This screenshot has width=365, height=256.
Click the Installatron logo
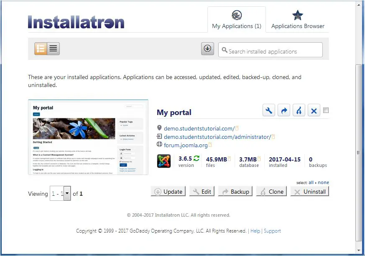(x=76, y=22)
